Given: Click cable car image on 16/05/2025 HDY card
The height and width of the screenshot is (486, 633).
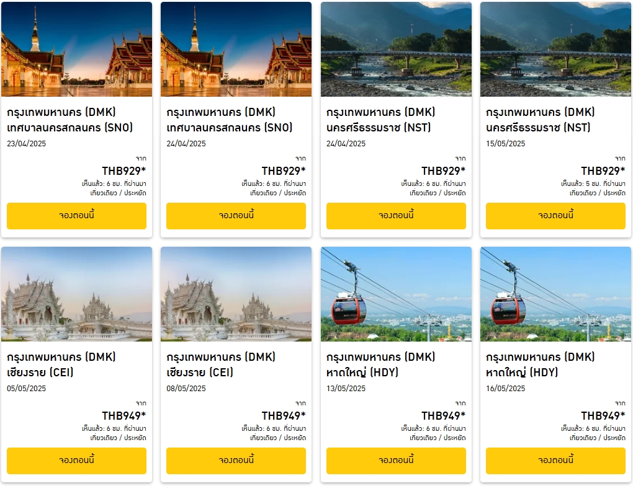Looking at the screenshot, I should coord(555,294).
